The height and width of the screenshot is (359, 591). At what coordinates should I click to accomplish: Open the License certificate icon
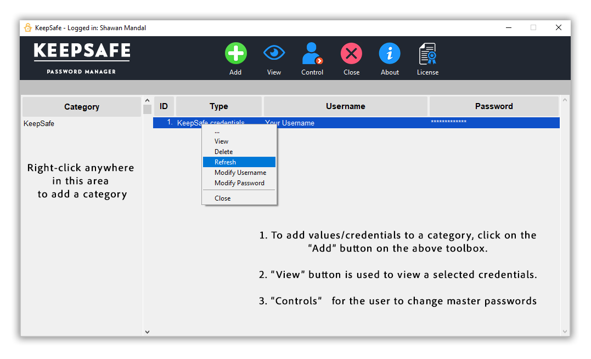pos(428,53)
